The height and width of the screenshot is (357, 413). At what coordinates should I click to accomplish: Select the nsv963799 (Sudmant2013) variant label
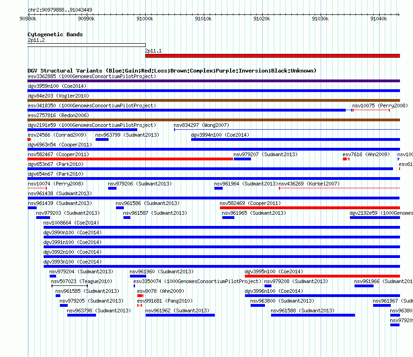point(127,135)
